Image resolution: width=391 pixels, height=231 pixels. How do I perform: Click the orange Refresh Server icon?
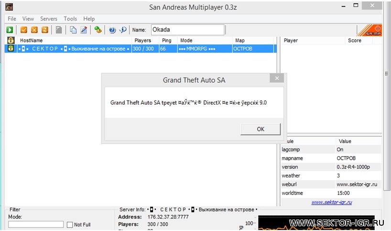[45, 30]
